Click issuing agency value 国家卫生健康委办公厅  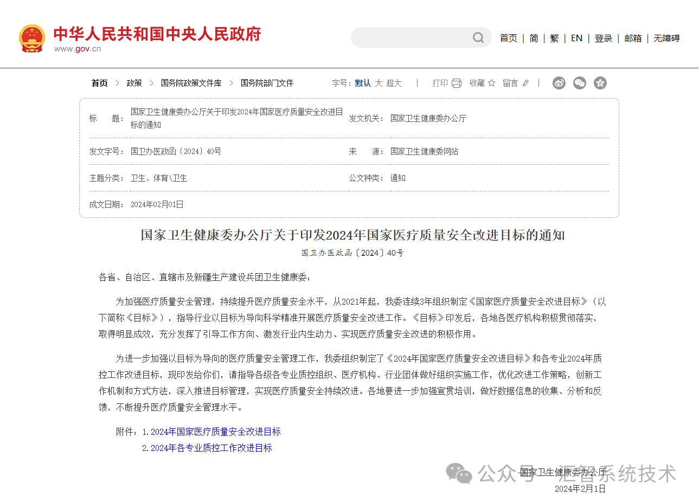click(x=428, y=118)
